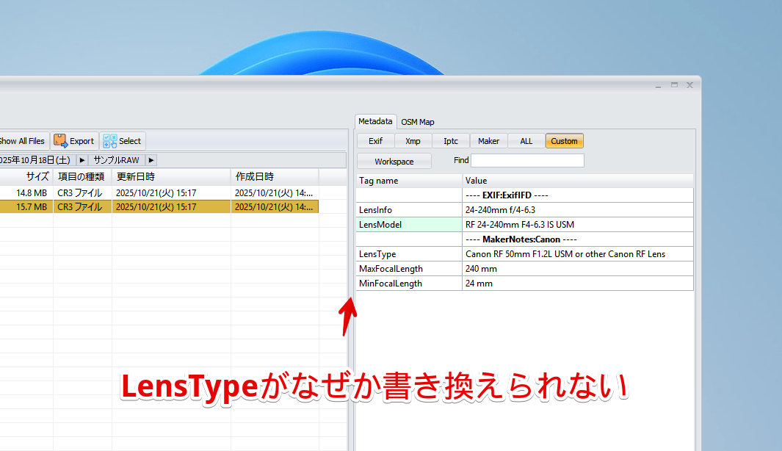Screen dimensions: 782x451
Task: Click the 更新日時 column header
Action: [132, 176]
